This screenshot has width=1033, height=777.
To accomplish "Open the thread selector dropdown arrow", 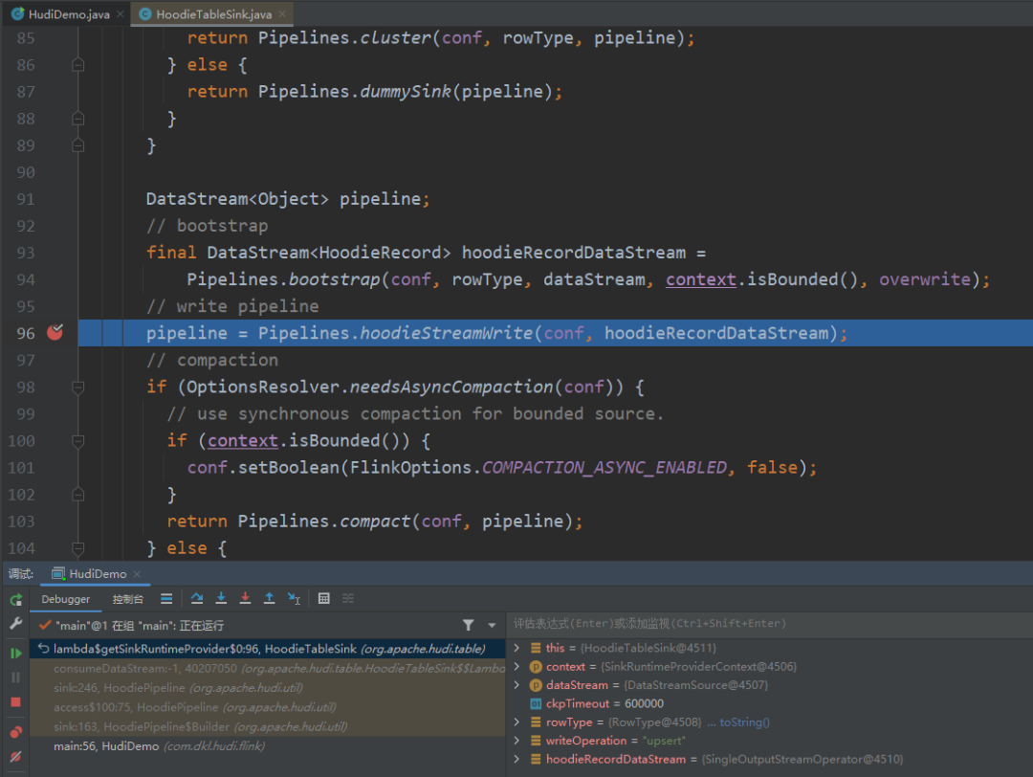I will pos(493,625).
